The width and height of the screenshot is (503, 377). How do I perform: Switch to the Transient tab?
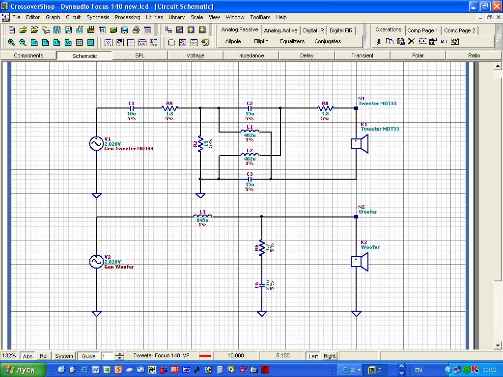pos(362,55)
